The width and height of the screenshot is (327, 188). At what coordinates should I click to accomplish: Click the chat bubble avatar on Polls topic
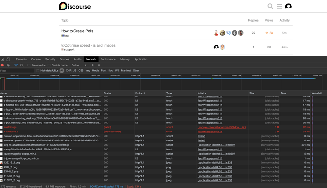pos(228,33)
